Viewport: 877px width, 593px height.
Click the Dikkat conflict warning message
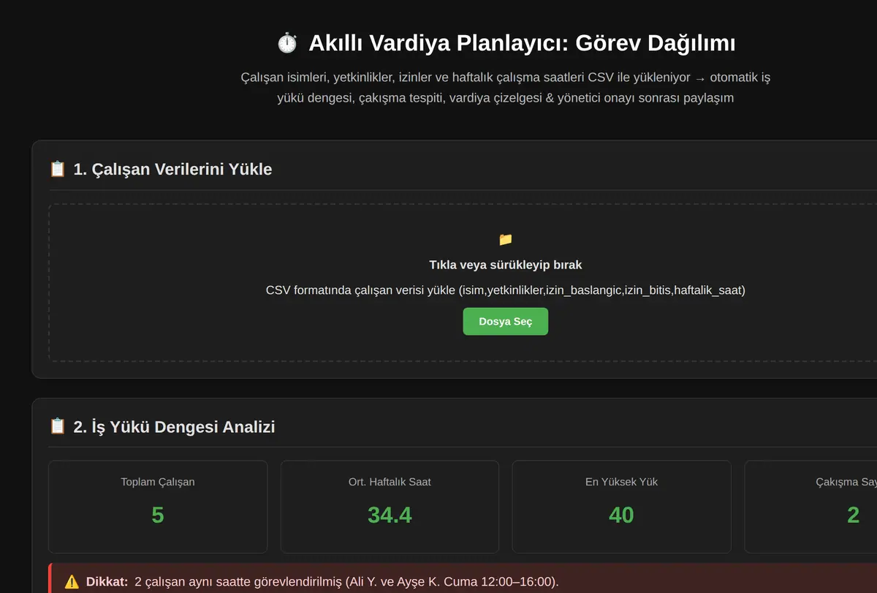(322, 582)
